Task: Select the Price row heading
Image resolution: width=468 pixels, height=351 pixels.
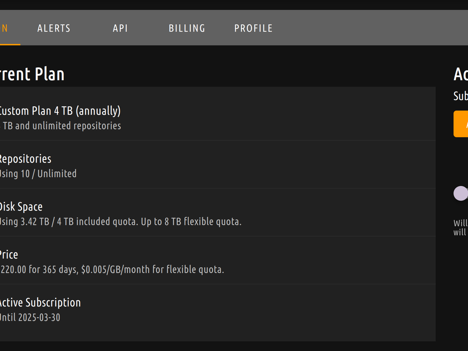Action: click(x=9, y=255)
